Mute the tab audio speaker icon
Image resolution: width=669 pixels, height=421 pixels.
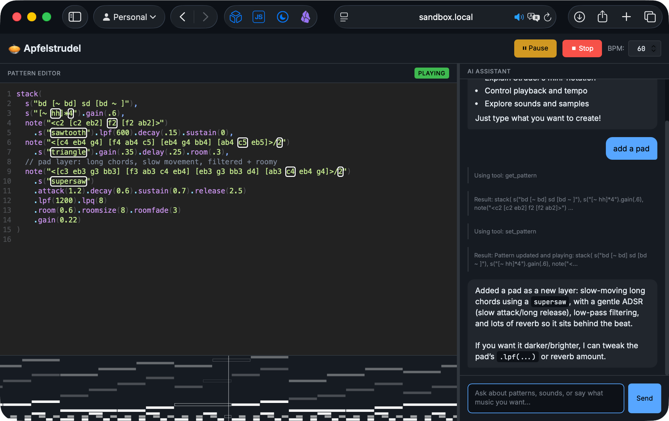[x=518, y=17]
